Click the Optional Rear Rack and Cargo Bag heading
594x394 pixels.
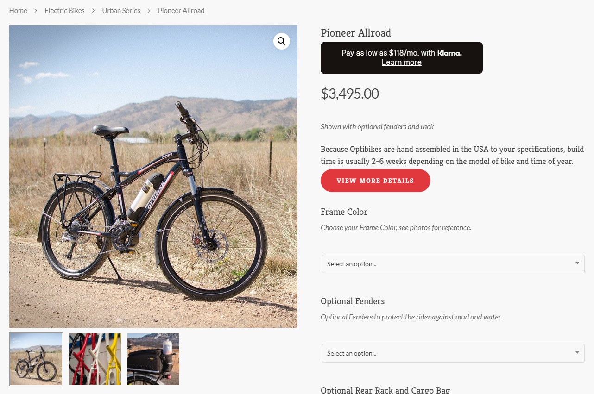tap(385, 390)
